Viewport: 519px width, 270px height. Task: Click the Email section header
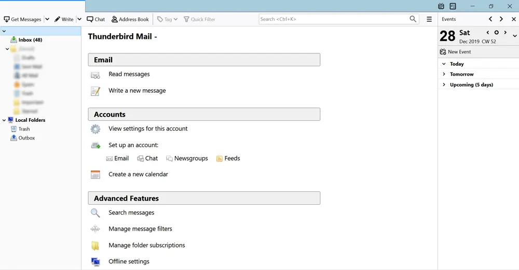[x=204, y=60]
